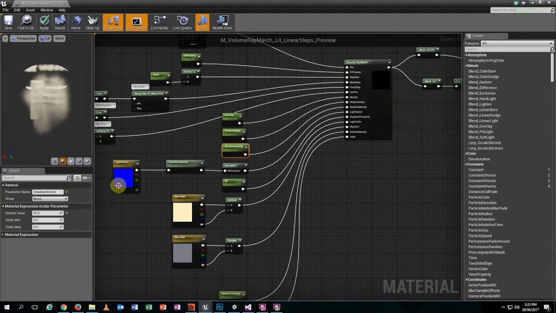Viewport: 556px width, 313px height.
Task: Open the Windows Start menu
Action: 7,307
